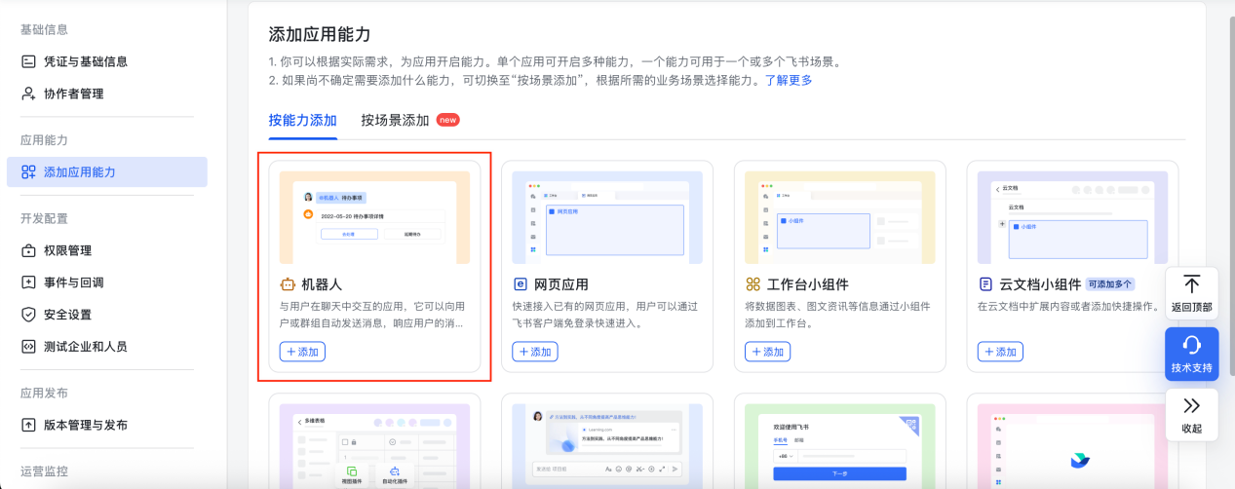
Task: Switch to the 按场景添加 tab
Action: pyautogui.click(x=395, y=121)
